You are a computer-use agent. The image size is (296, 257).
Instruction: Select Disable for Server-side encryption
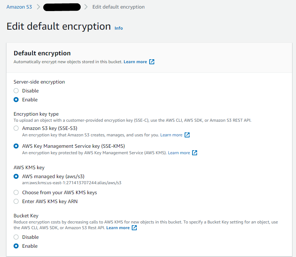16,91
